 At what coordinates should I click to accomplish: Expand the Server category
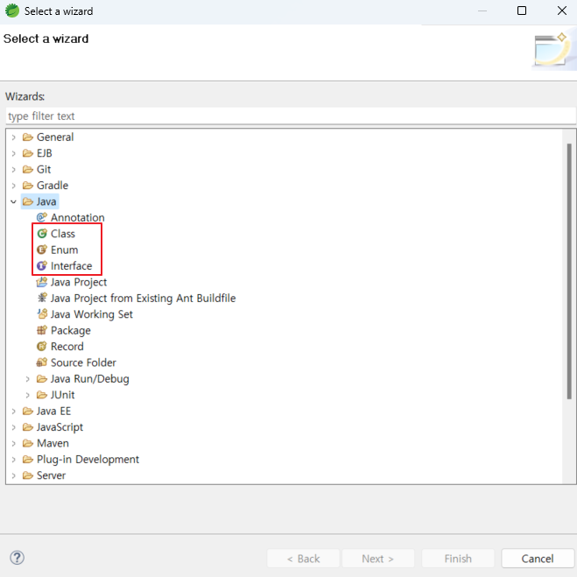[x=14, y=475]
